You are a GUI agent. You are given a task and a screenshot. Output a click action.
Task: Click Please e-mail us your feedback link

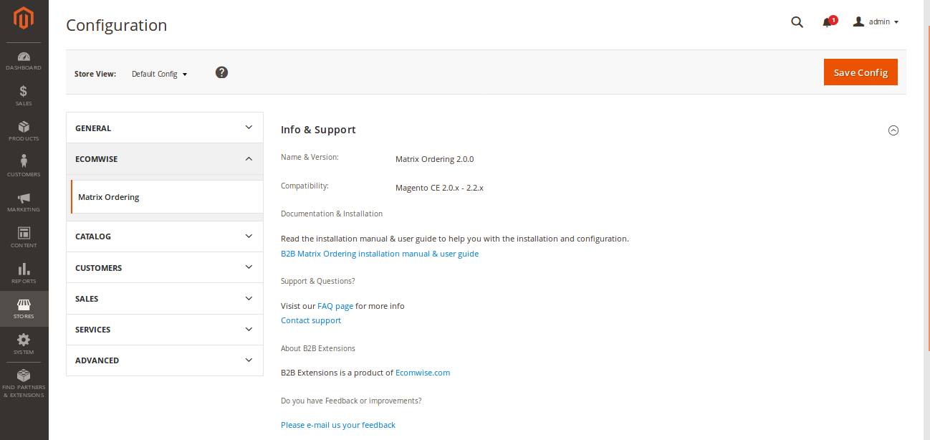(x=338, y=425)
